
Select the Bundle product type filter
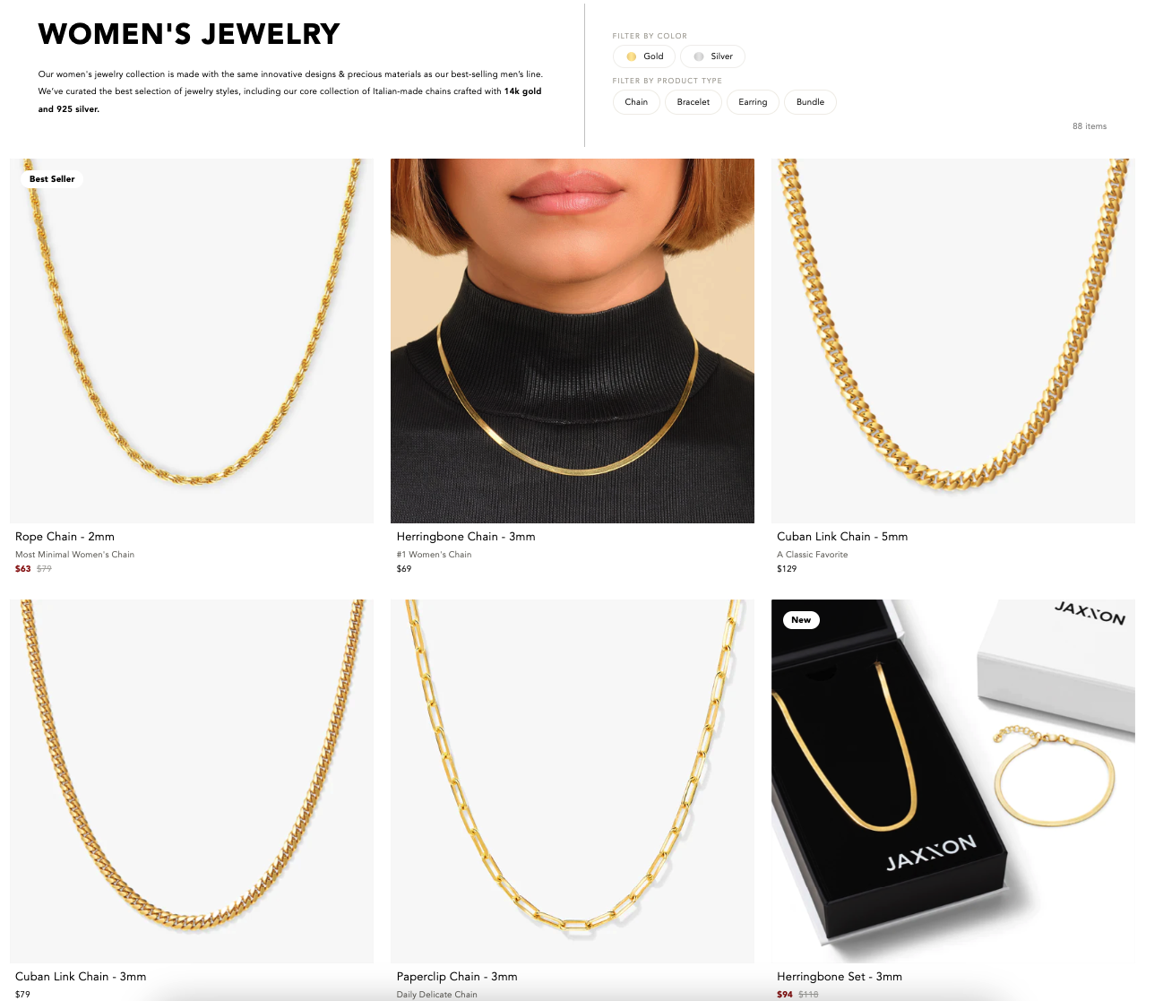[x=810, y=102]
